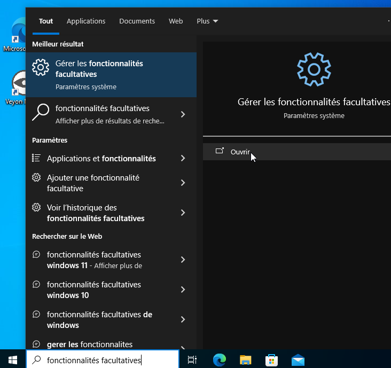Open 'Applications et fonctionnalités' settings result

[x=101, y=158]
